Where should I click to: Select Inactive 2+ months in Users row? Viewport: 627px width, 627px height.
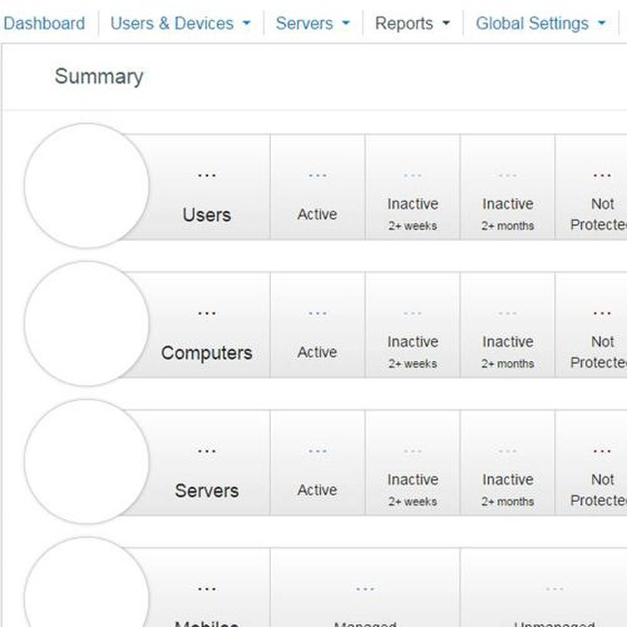507,187
